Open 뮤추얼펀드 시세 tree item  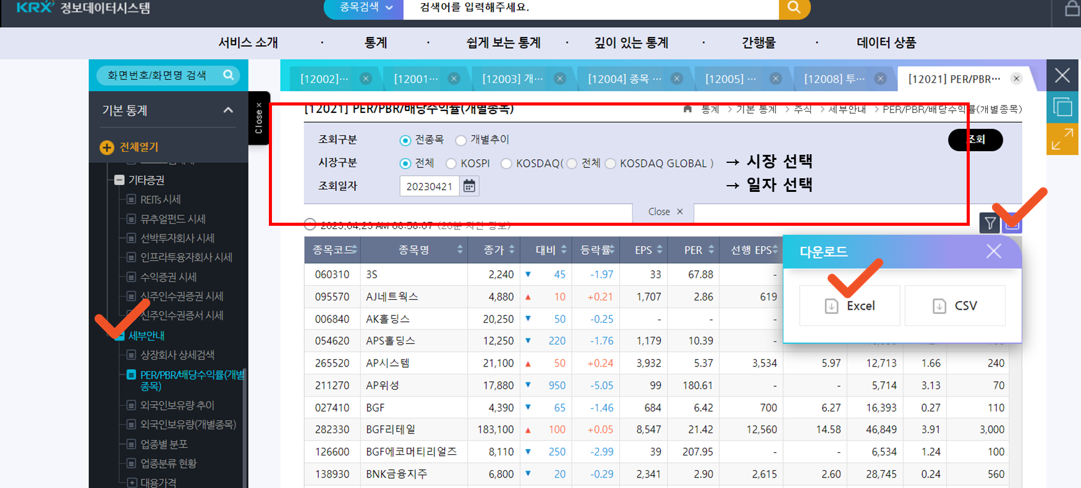click(172, 219)
